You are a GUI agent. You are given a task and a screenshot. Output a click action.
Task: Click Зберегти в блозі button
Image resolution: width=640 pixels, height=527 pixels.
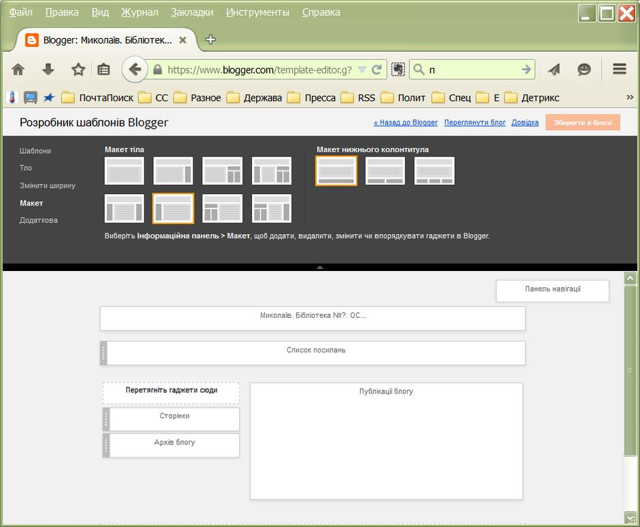(x=583, y=123)
